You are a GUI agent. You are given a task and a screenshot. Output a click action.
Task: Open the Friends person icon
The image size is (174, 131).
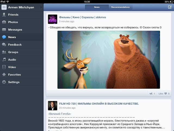tap(4, 14)
